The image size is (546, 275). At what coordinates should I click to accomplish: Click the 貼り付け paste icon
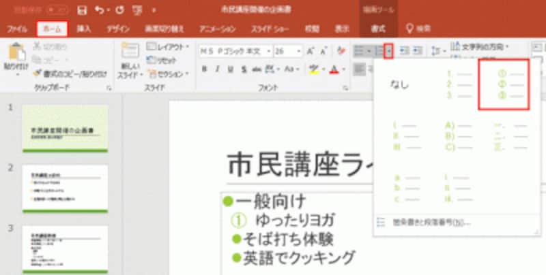tap(16, 52)
